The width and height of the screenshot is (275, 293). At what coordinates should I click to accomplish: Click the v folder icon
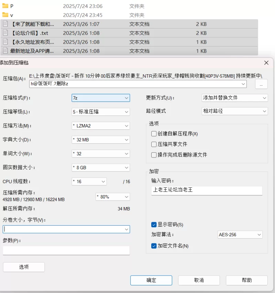pyautogui.click(x=5, y=14)
